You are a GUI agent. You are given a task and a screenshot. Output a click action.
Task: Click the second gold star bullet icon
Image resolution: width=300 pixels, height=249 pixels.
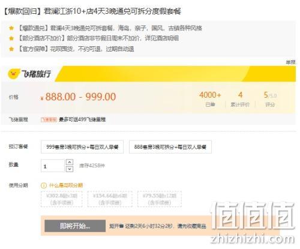click(x=11, y=38)
